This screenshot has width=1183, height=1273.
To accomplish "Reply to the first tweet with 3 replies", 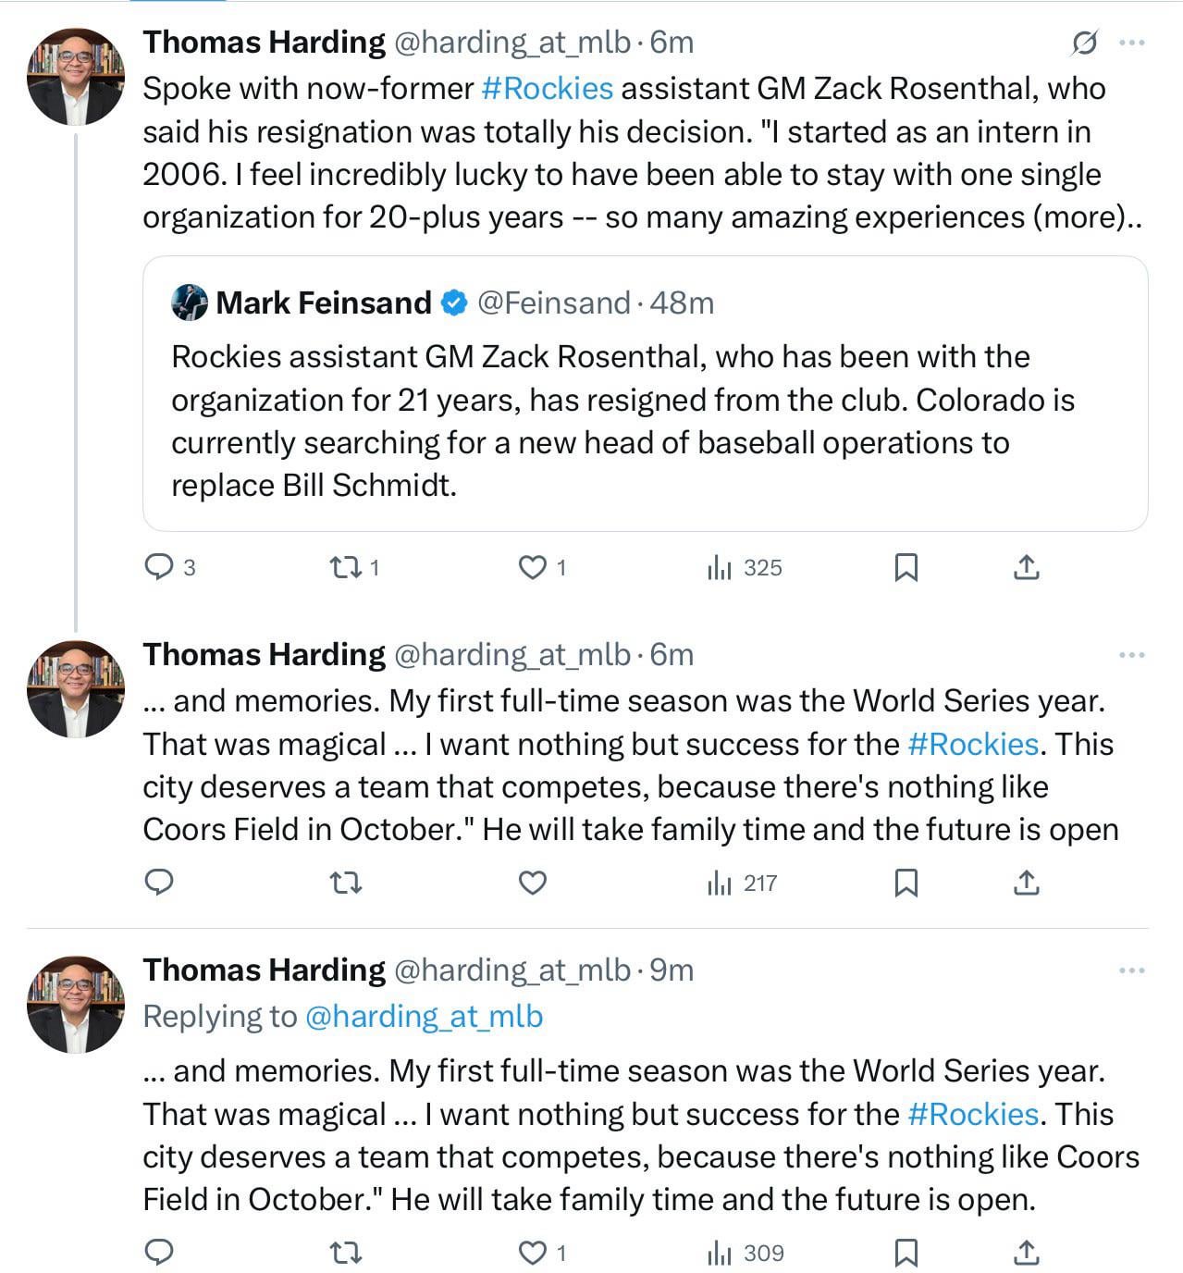I will coord(160,566).
